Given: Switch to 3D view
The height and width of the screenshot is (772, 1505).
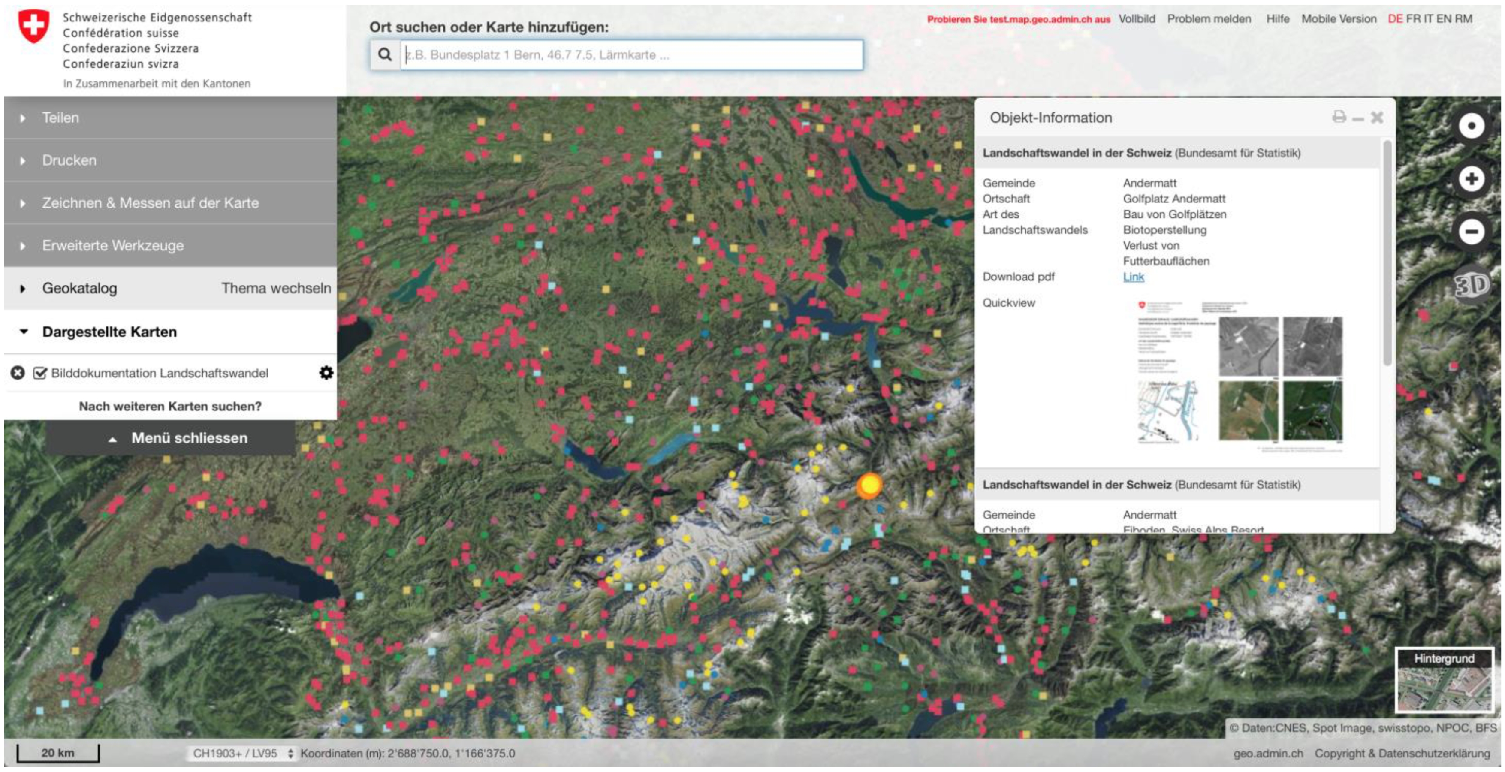Looking at the screenshot, I should (x=1471, y=285).
